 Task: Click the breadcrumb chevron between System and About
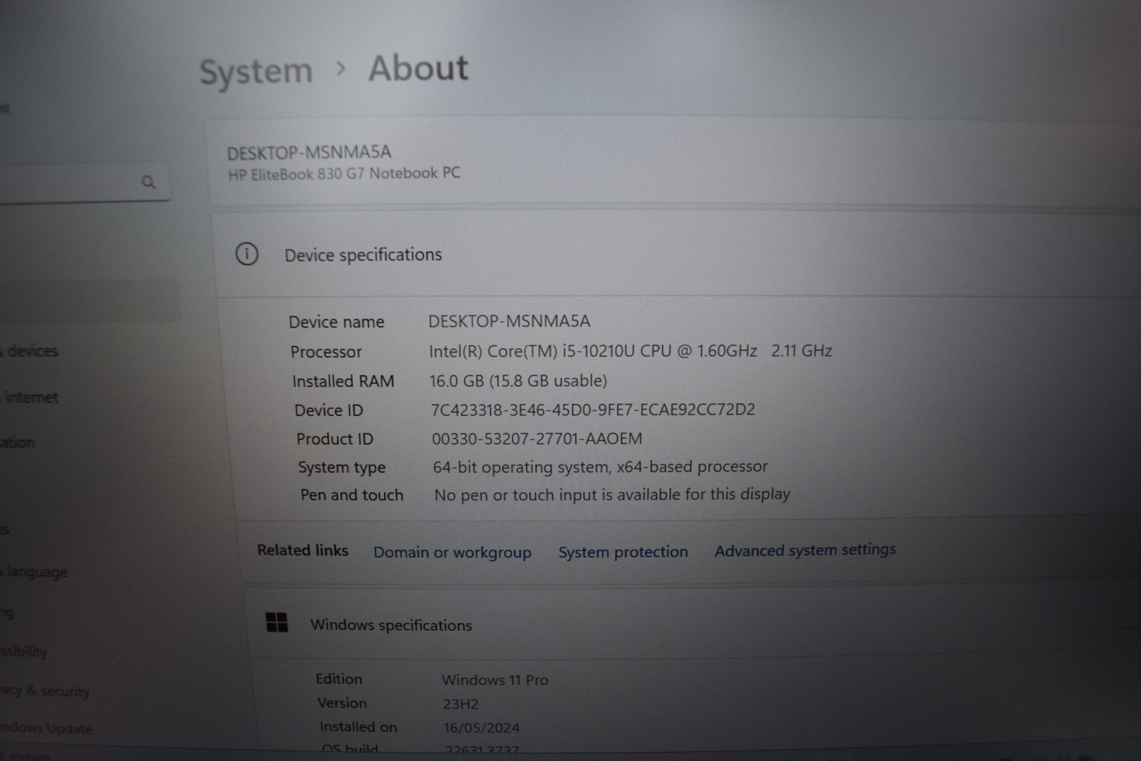coord(341,68)
